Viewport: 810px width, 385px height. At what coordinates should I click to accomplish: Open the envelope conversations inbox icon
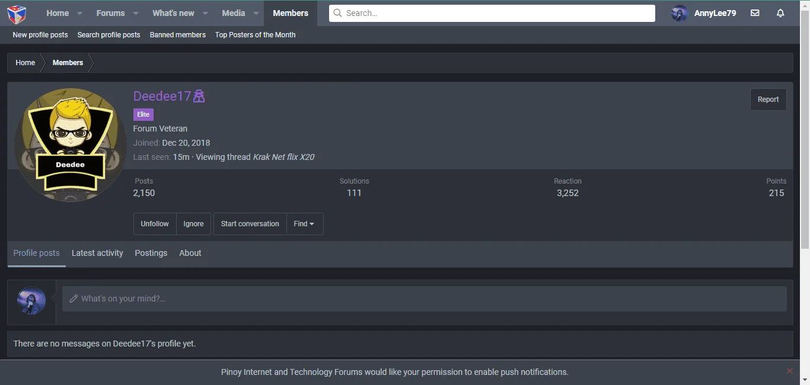coord(755,13)
